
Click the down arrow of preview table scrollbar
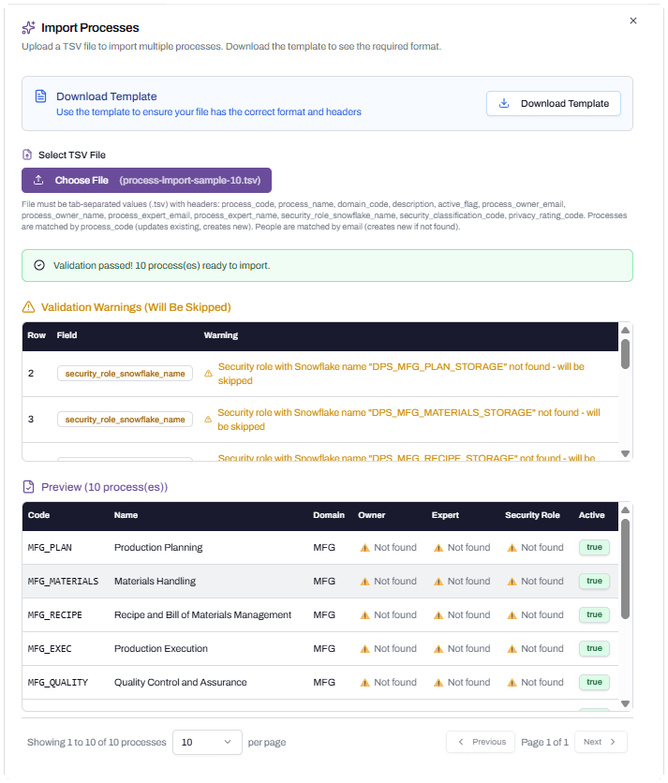pyautogui.click(x=625, y=703)
